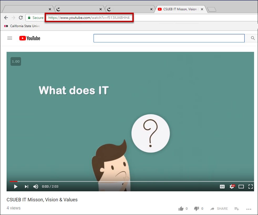
Task: Click the 0:03 / 2:03 time display
Action: pos(50,187)
